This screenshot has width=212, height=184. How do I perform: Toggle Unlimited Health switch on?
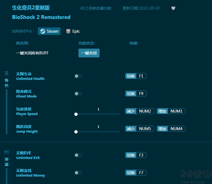(x=78, y=76)
